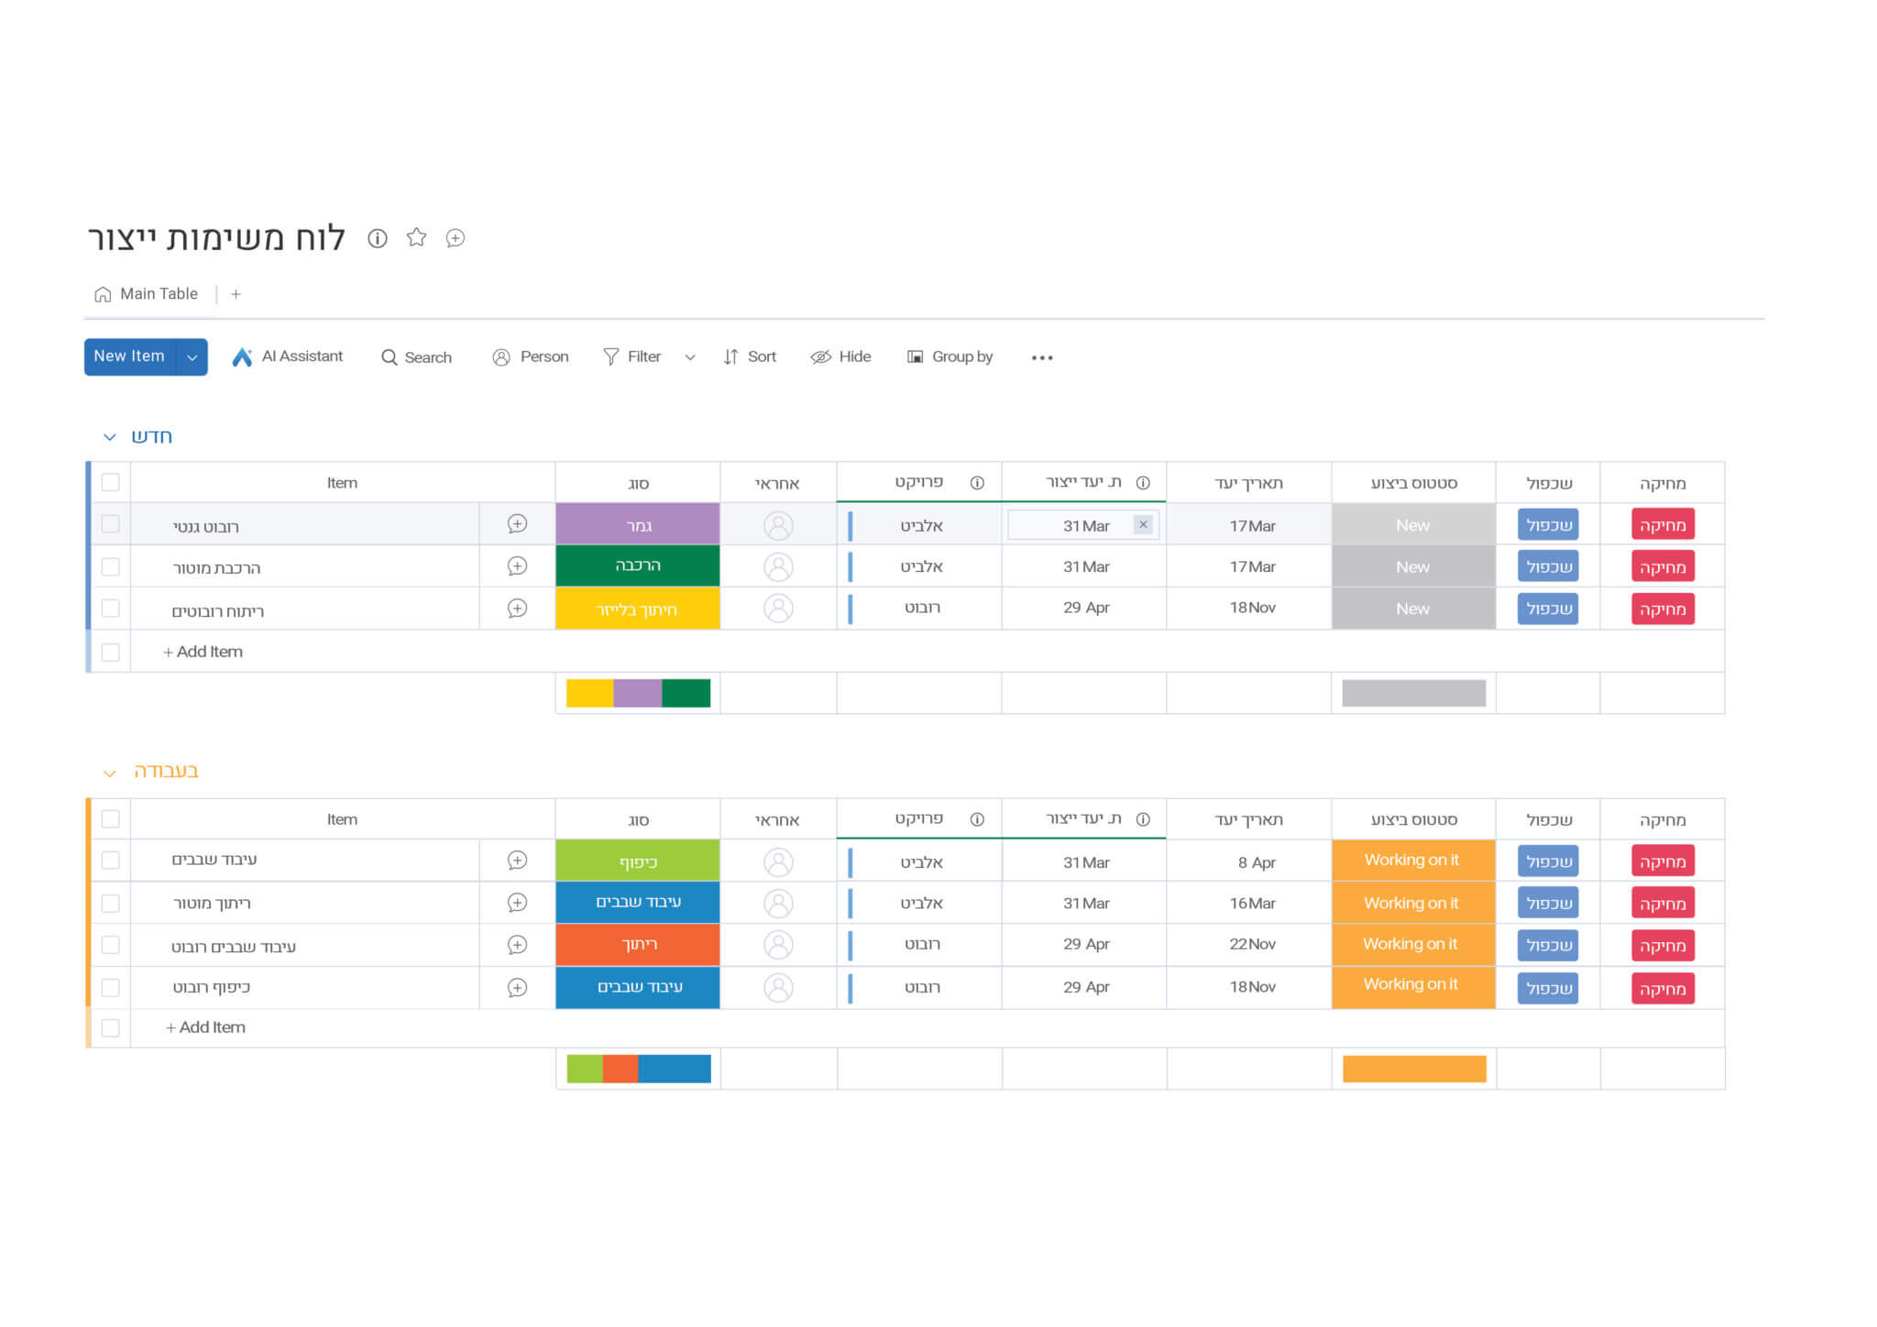
Task: Open updates for הרכבת מוטור row
Action: [518, 566]
